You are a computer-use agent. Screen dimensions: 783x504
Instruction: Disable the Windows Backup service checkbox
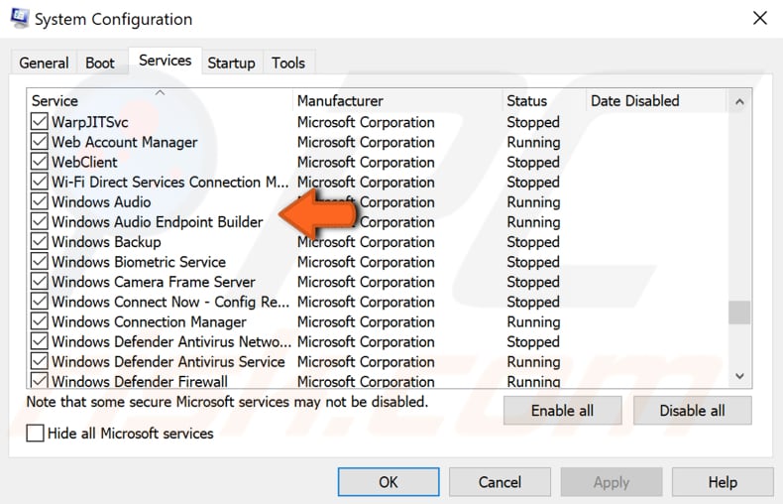tap(39, 241)
